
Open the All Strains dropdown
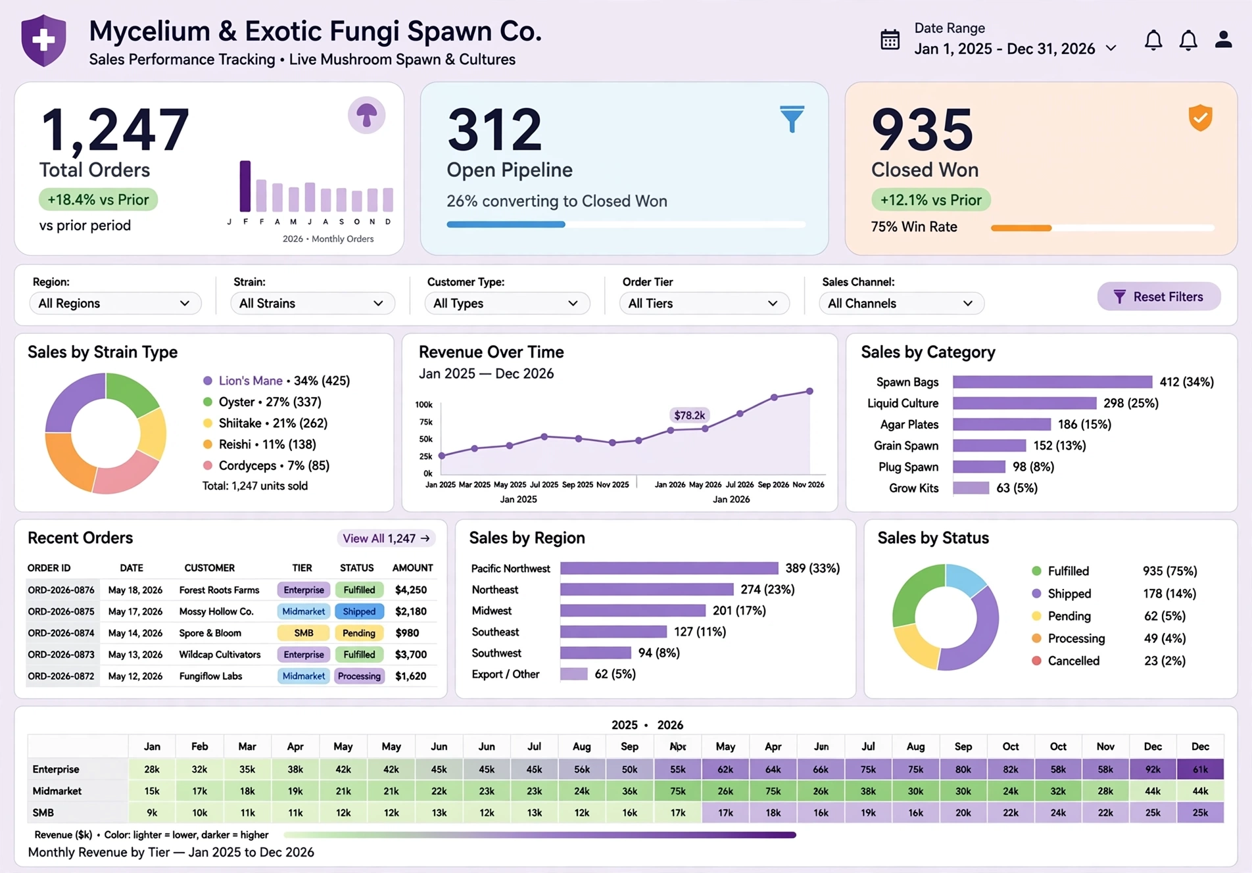[312, 303]
